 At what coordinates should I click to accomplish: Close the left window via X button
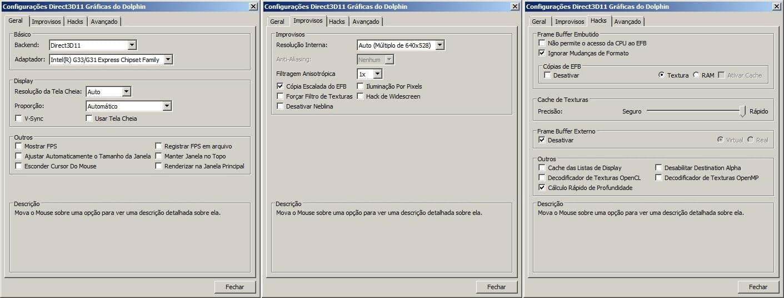click(253, 7)
